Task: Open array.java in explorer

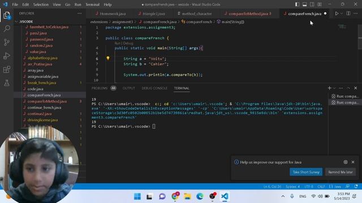Action: click(35, 70)
